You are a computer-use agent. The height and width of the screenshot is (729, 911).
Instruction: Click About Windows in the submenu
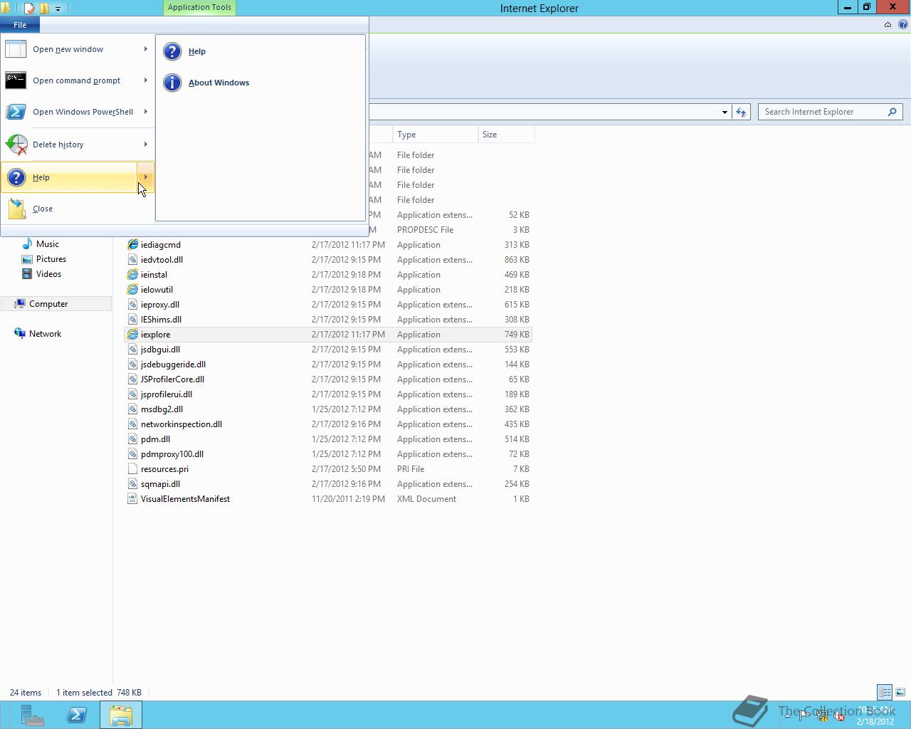(x=260, y=83)
